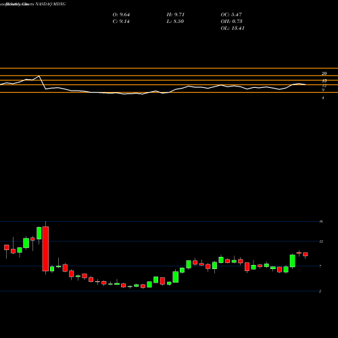Click the last red candlestick on the right
The width and height of the screenshot is (338, 338).
(306, 254)
